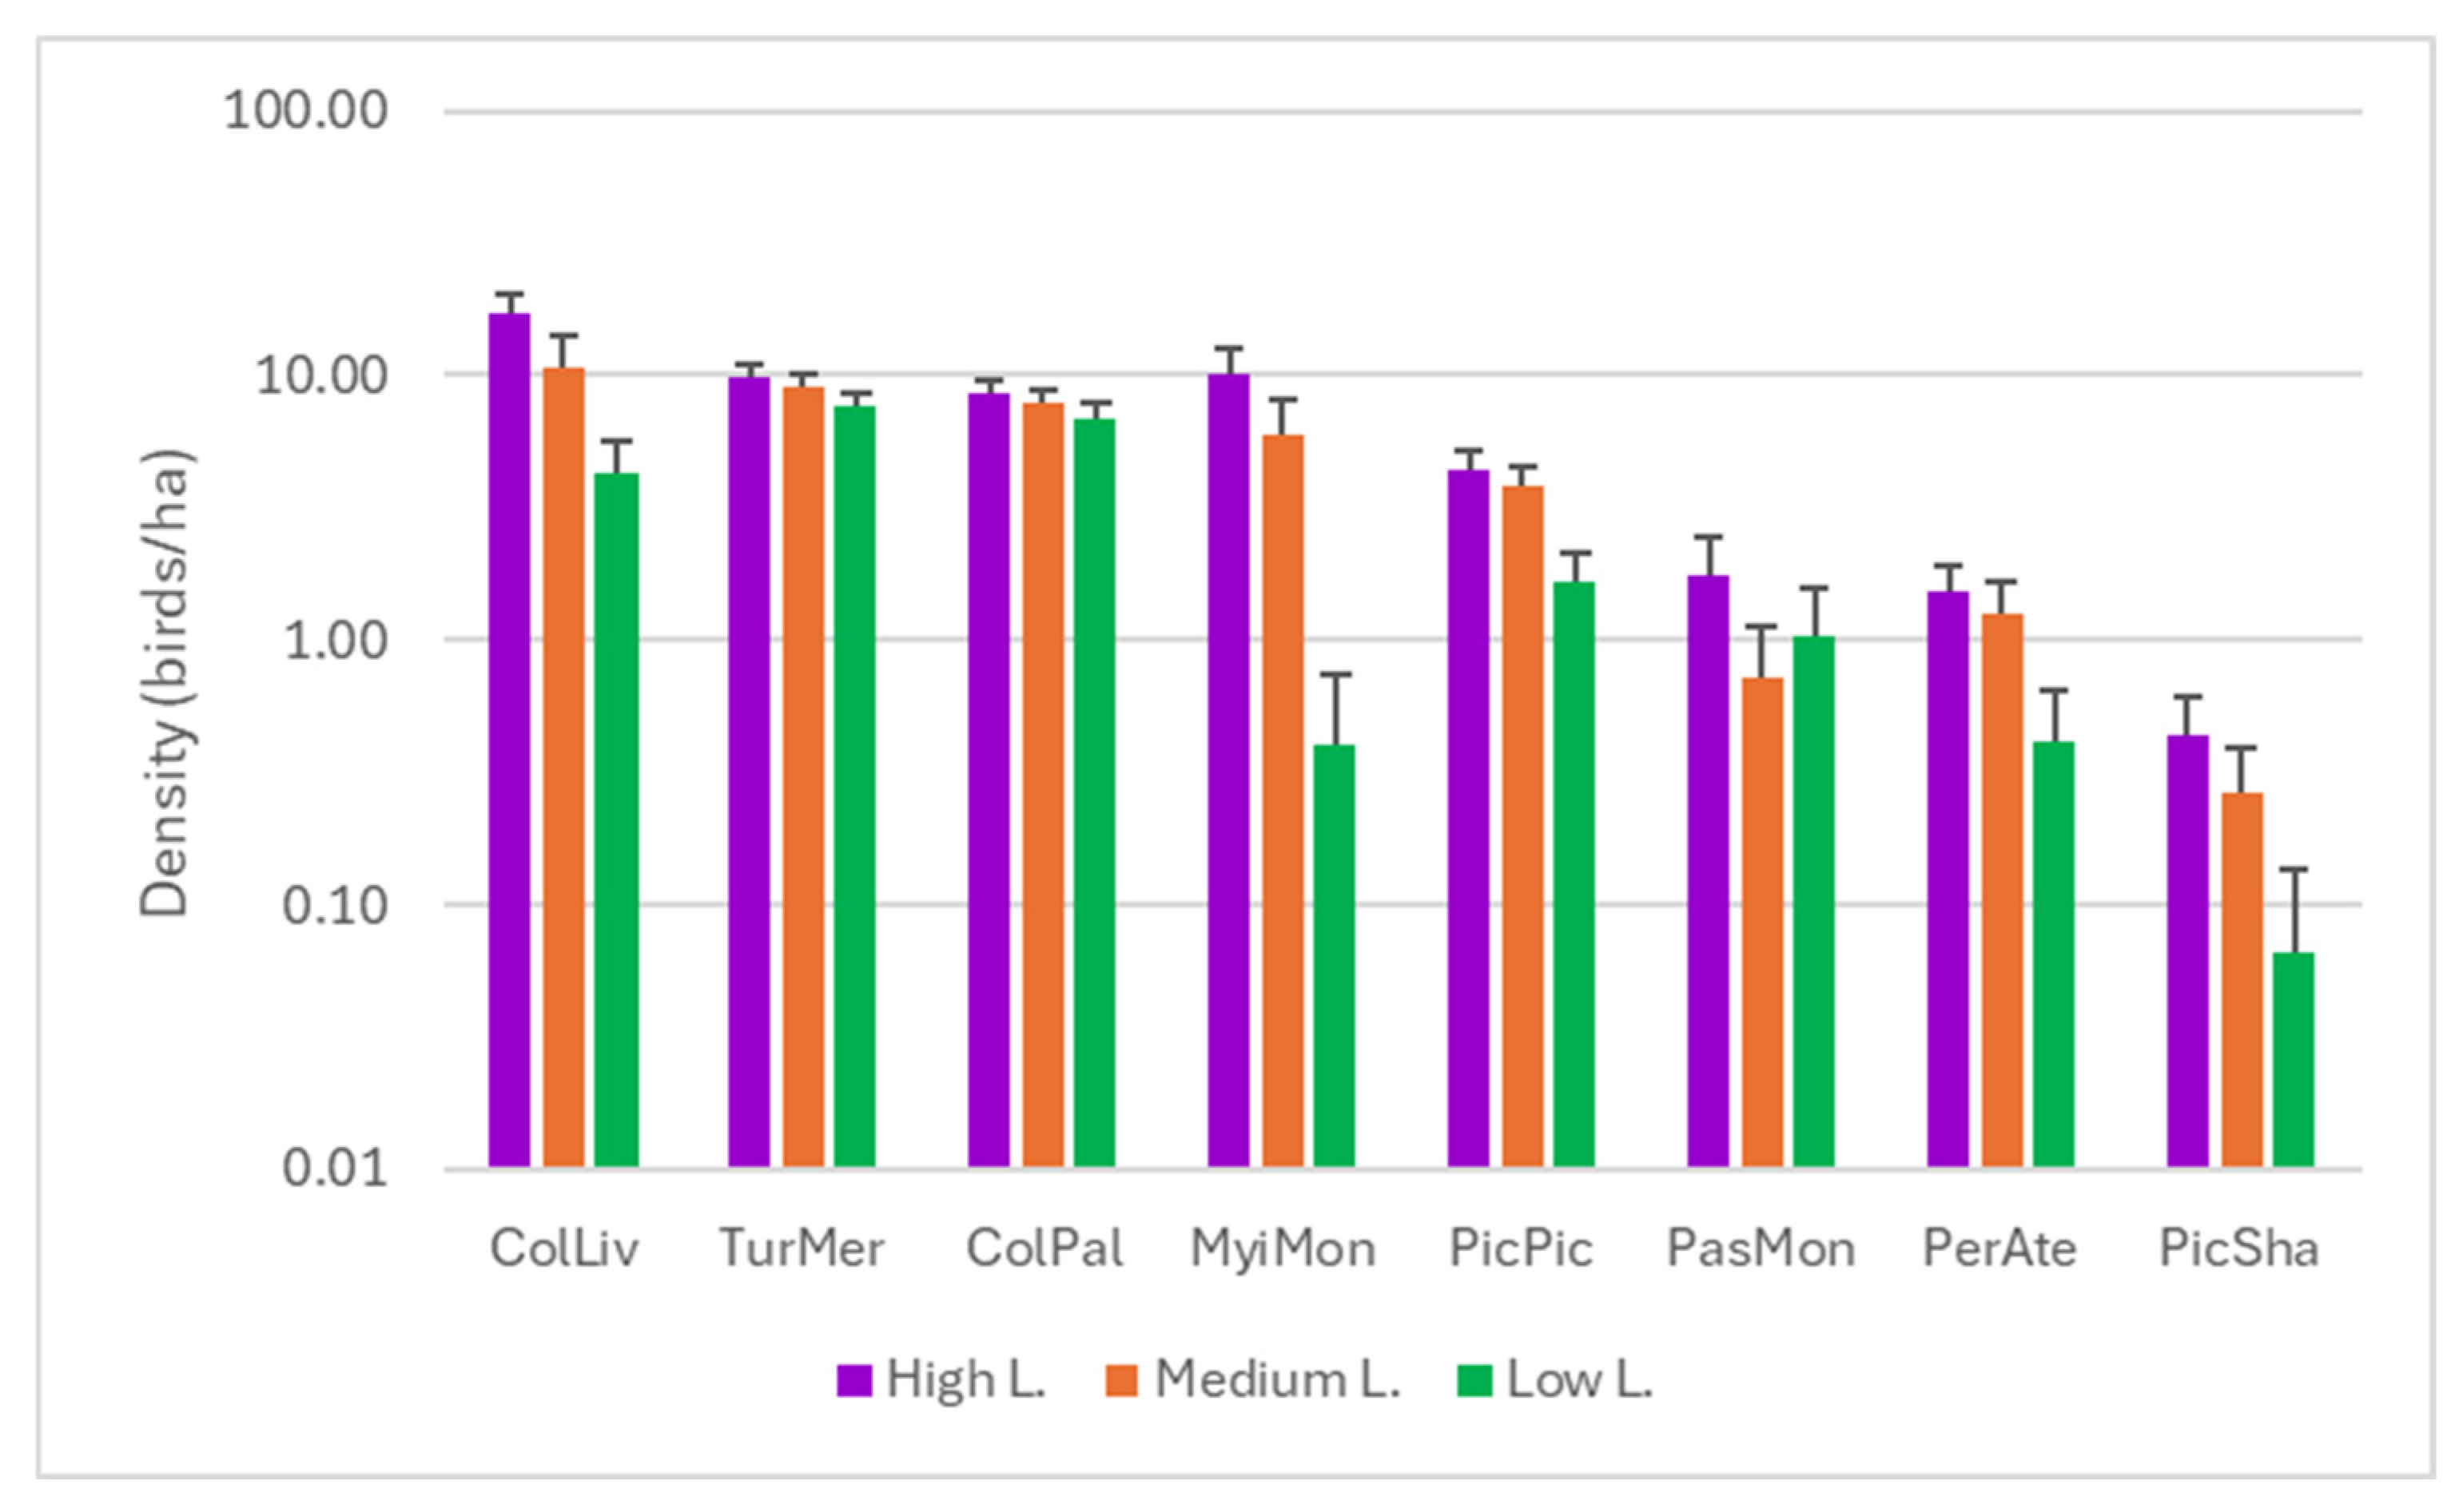This screenshot has width=2463, height=1512.
Task: Click the green TurMer bar
Action: [x=855, y=786]
